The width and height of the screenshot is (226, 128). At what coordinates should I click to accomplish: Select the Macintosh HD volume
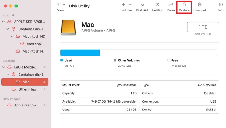34,36
